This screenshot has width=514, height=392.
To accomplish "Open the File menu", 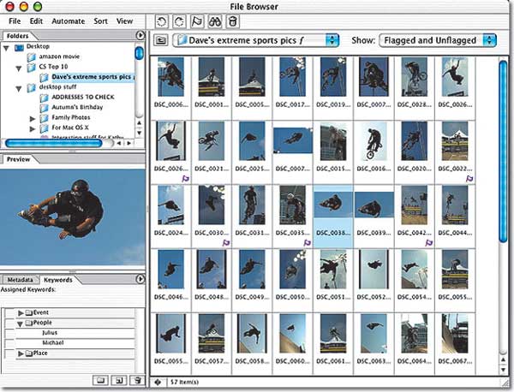I will point(15,21).
